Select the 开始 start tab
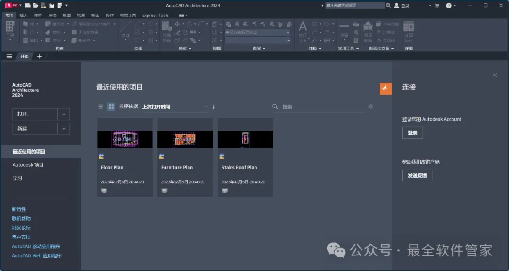Screen dimensions: 509x271 click(25, 57)
